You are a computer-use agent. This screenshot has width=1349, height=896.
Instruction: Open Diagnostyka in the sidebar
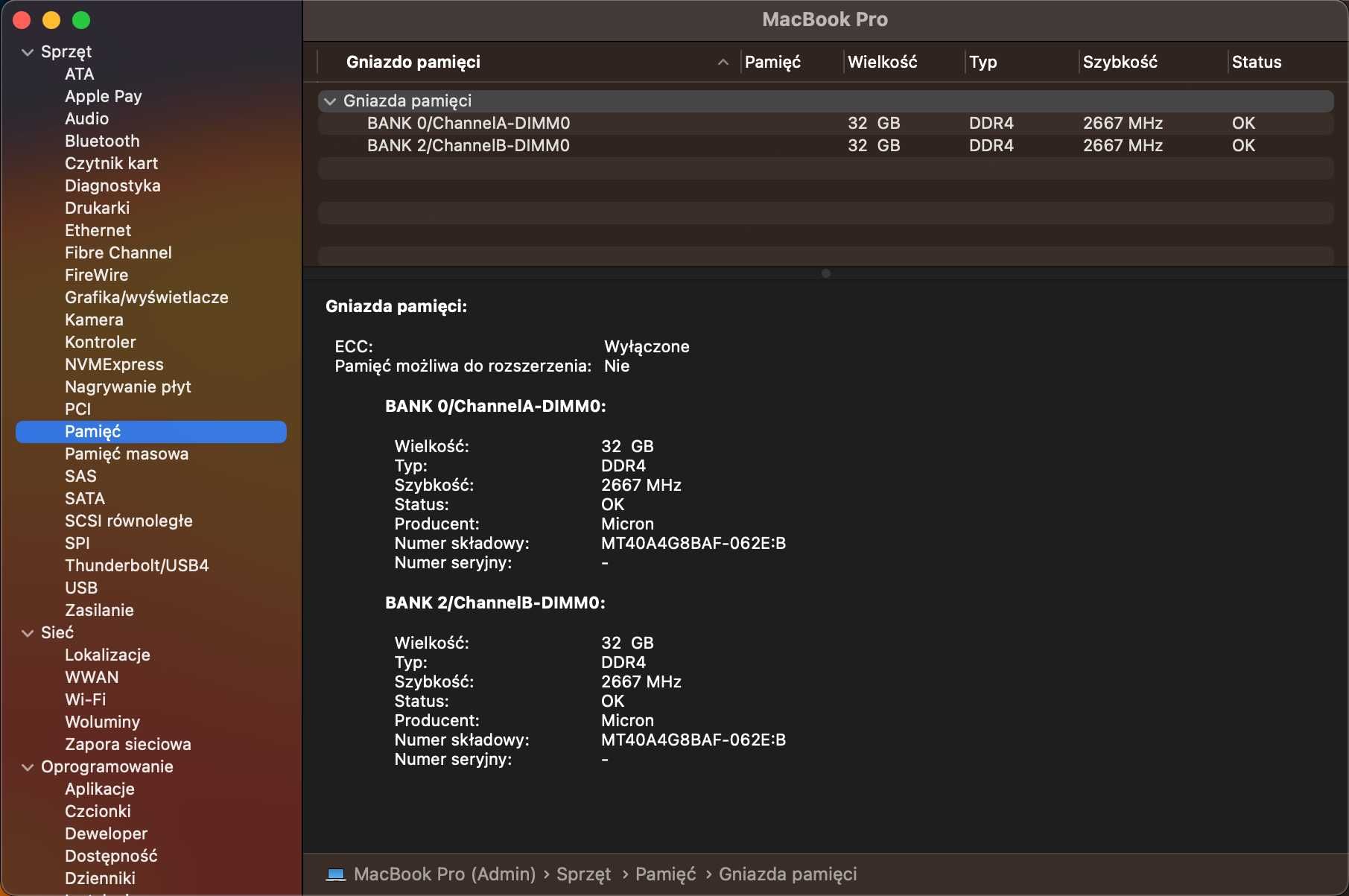click(x=112, y=186)
